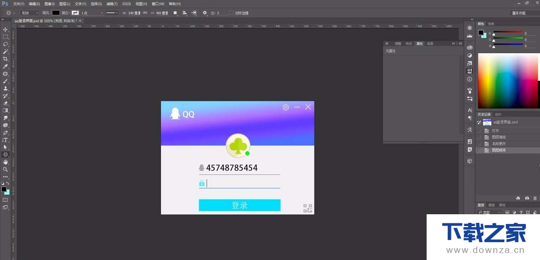Open the Properties panel flyout menu
This screenshot has height=260, width=540.
[461, 44]
